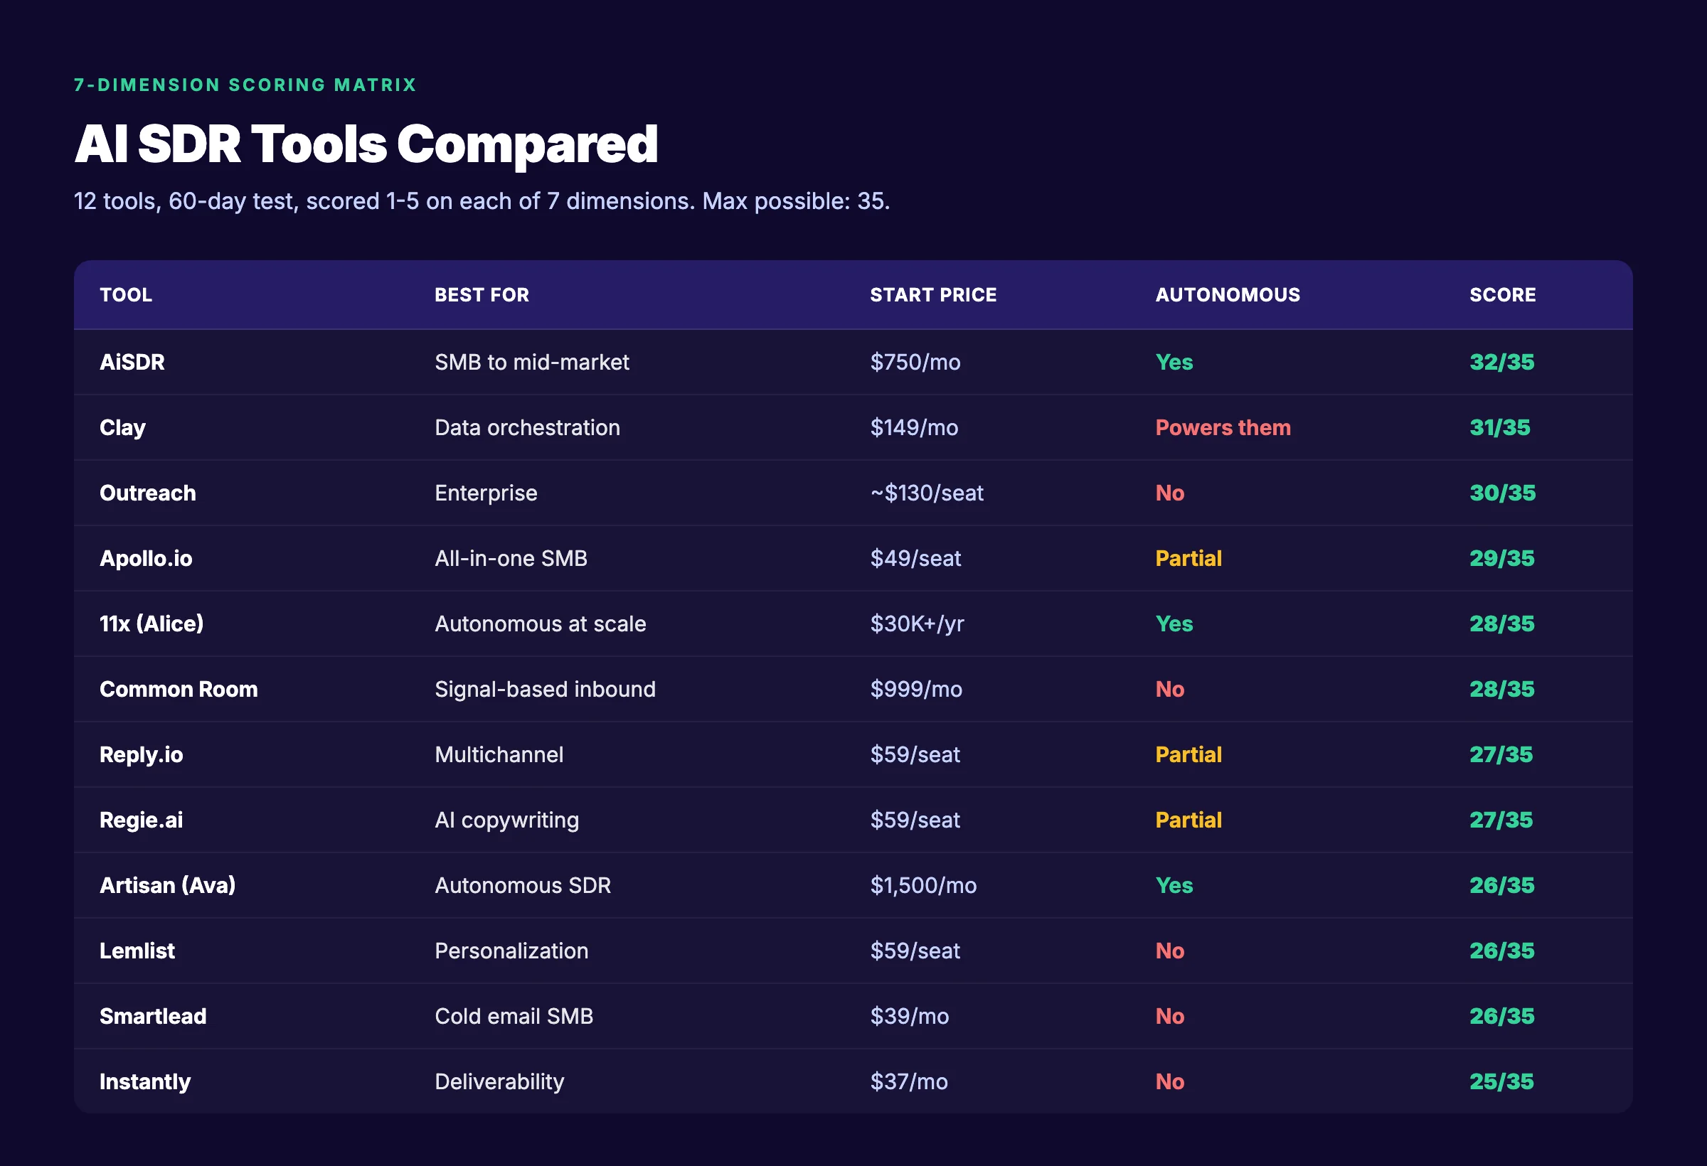Click the $149/mo price
This screenshot has height=1166, width=1707.
tap(915, 427)
